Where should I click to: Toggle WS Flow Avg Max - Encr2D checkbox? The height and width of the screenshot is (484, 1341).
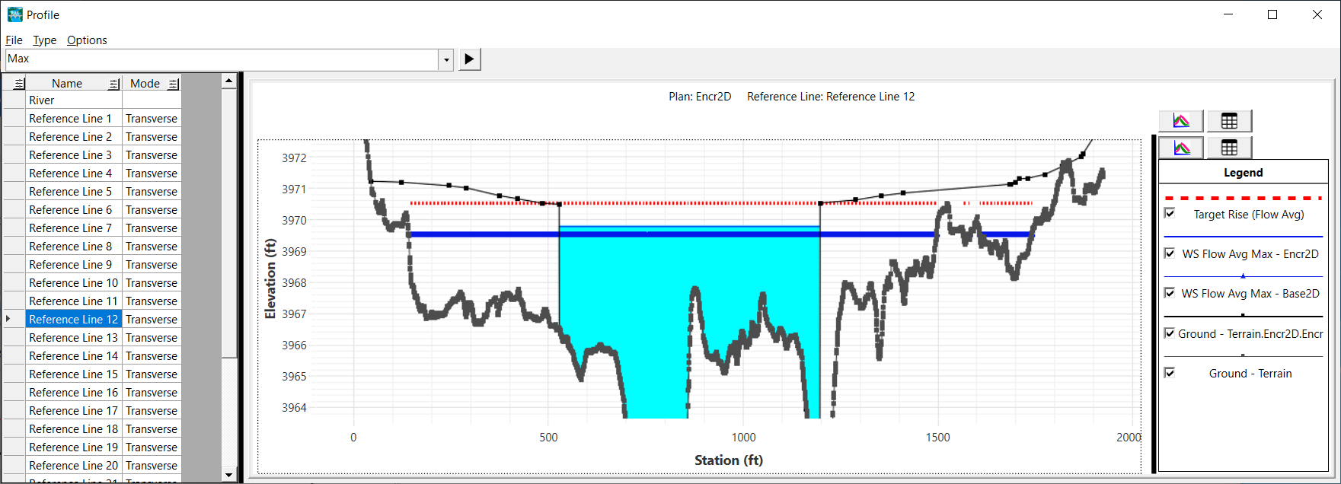(1170, 253)
